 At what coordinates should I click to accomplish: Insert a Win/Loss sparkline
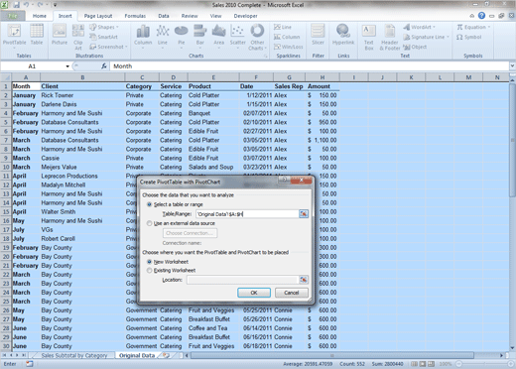(289, 47)
